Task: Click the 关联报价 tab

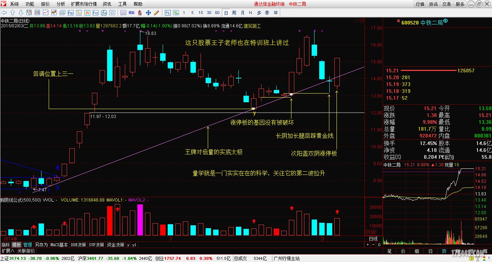Action: [26, 250]
